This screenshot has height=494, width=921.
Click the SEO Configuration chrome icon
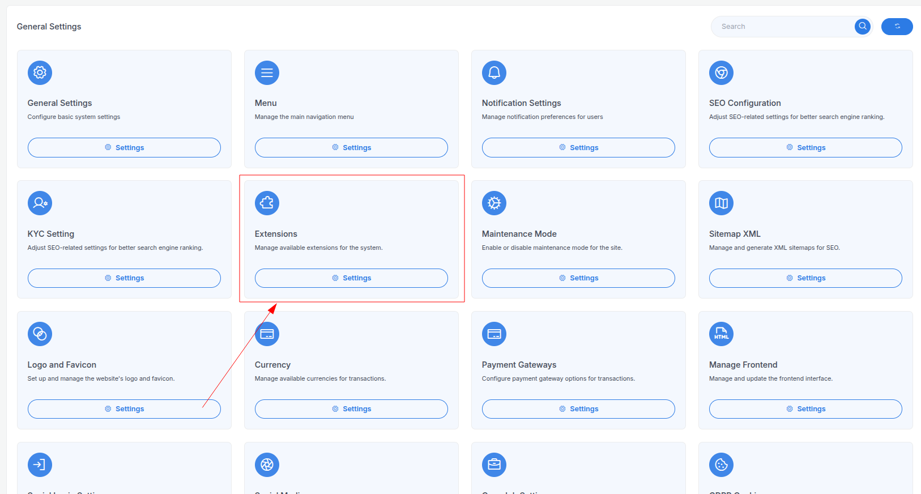pyautogui.click(x=721, y=73)
